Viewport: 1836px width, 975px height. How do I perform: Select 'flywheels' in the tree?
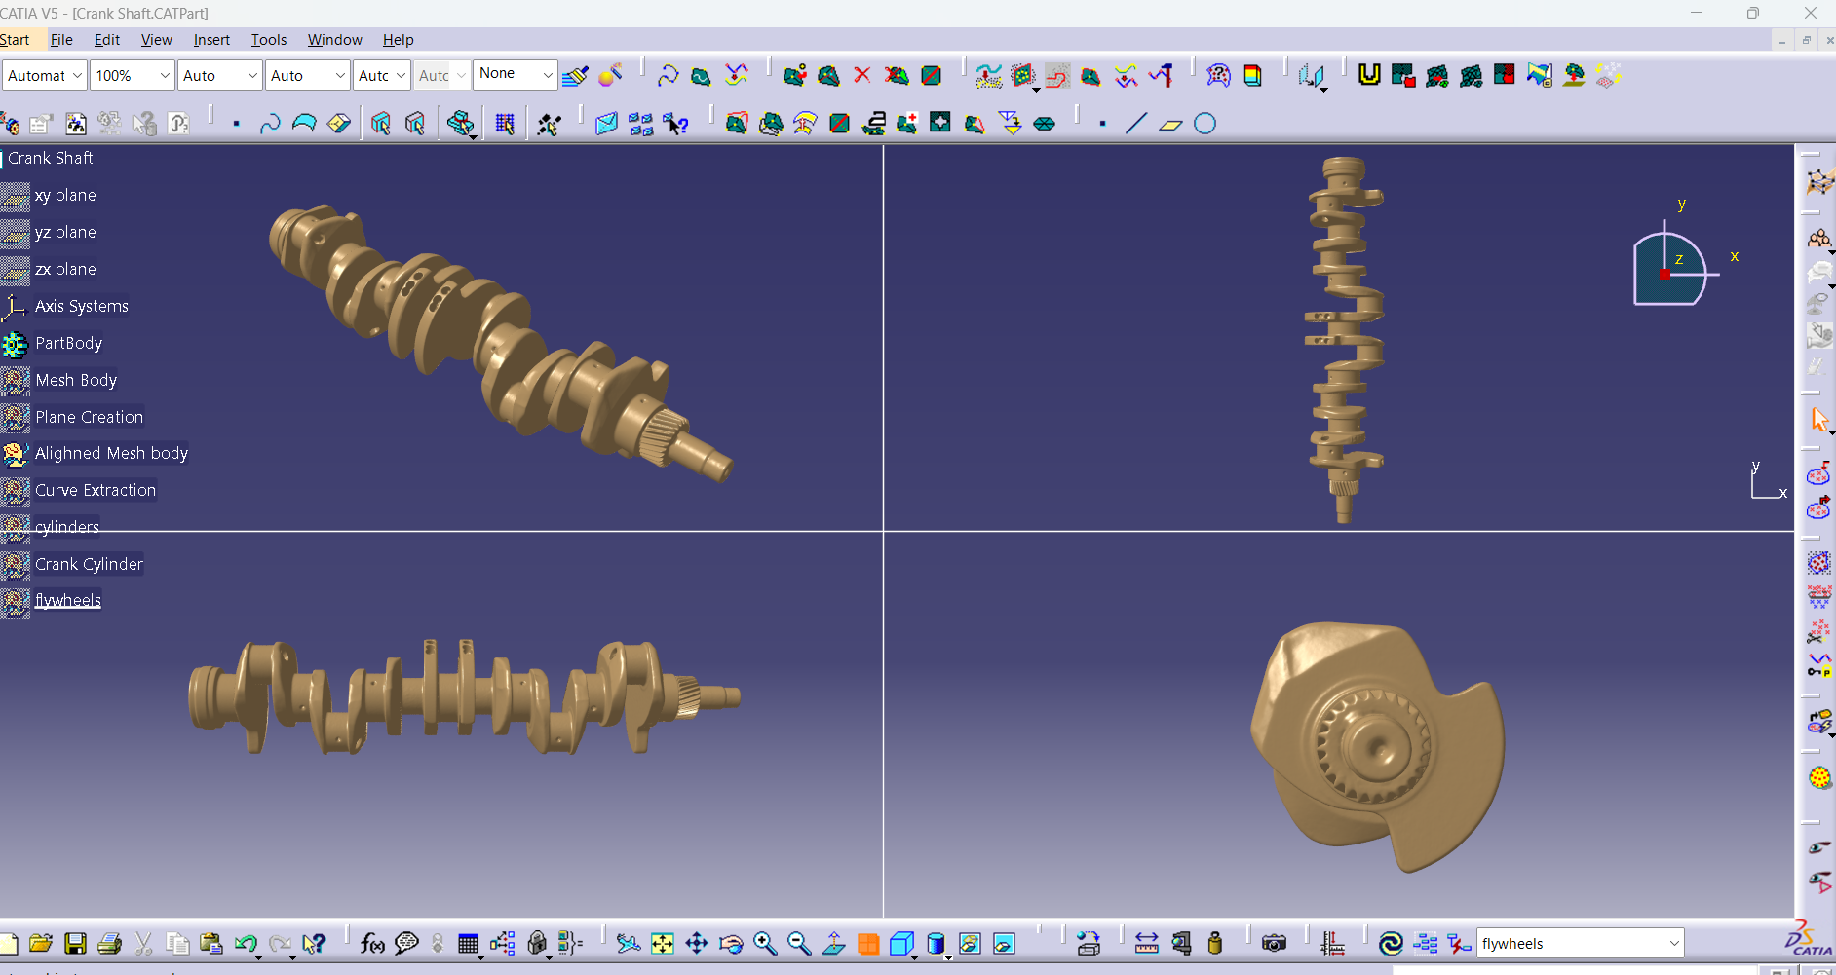click(68, 600)
